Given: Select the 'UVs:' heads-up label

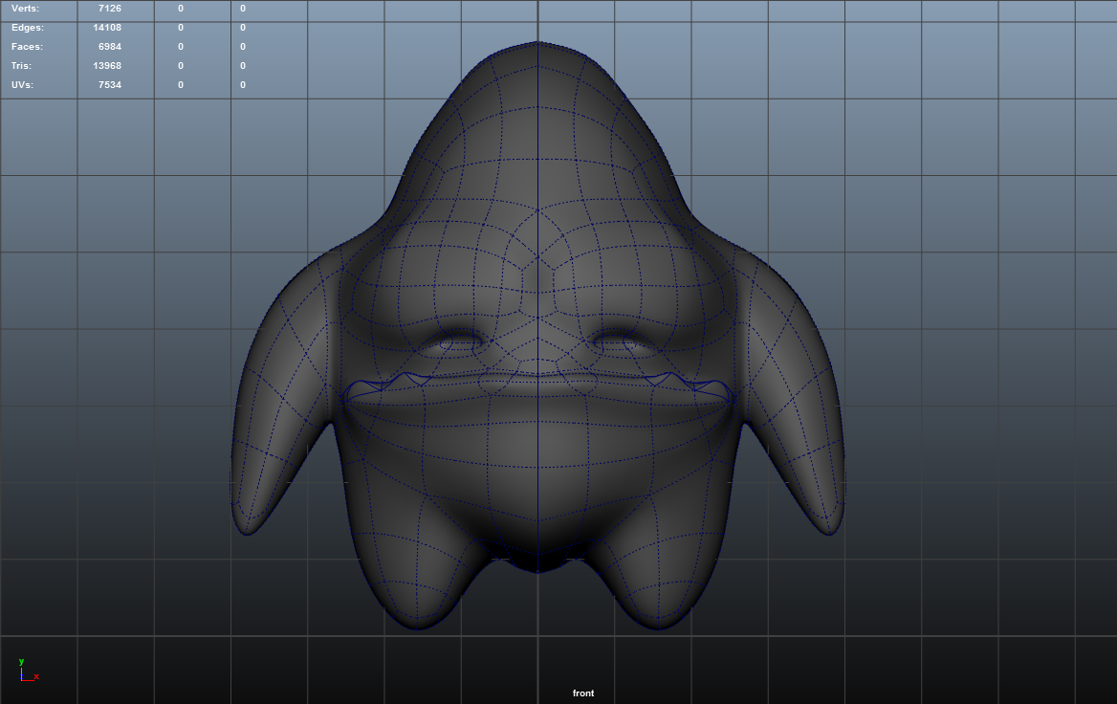Looking at the screenshot, I should pyautogui.click(x=22, y=85).
